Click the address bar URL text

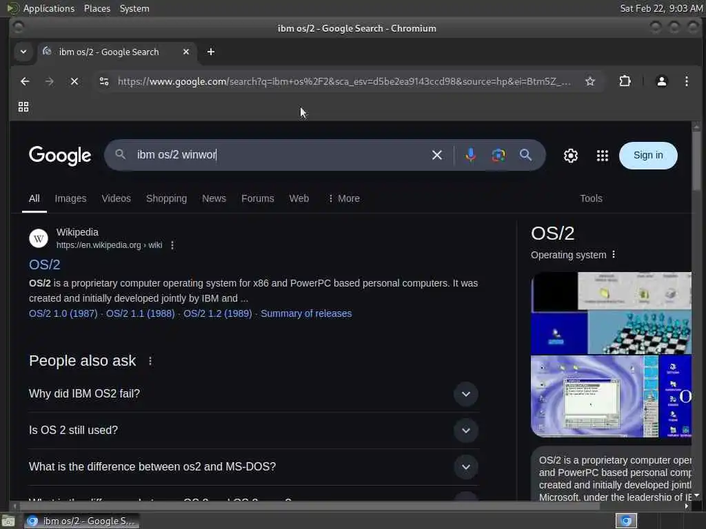[344, 81]
